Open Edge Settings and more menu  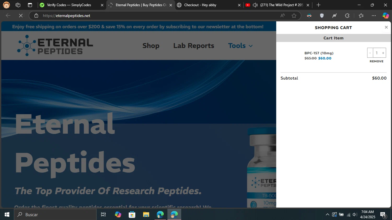[374, 16]
